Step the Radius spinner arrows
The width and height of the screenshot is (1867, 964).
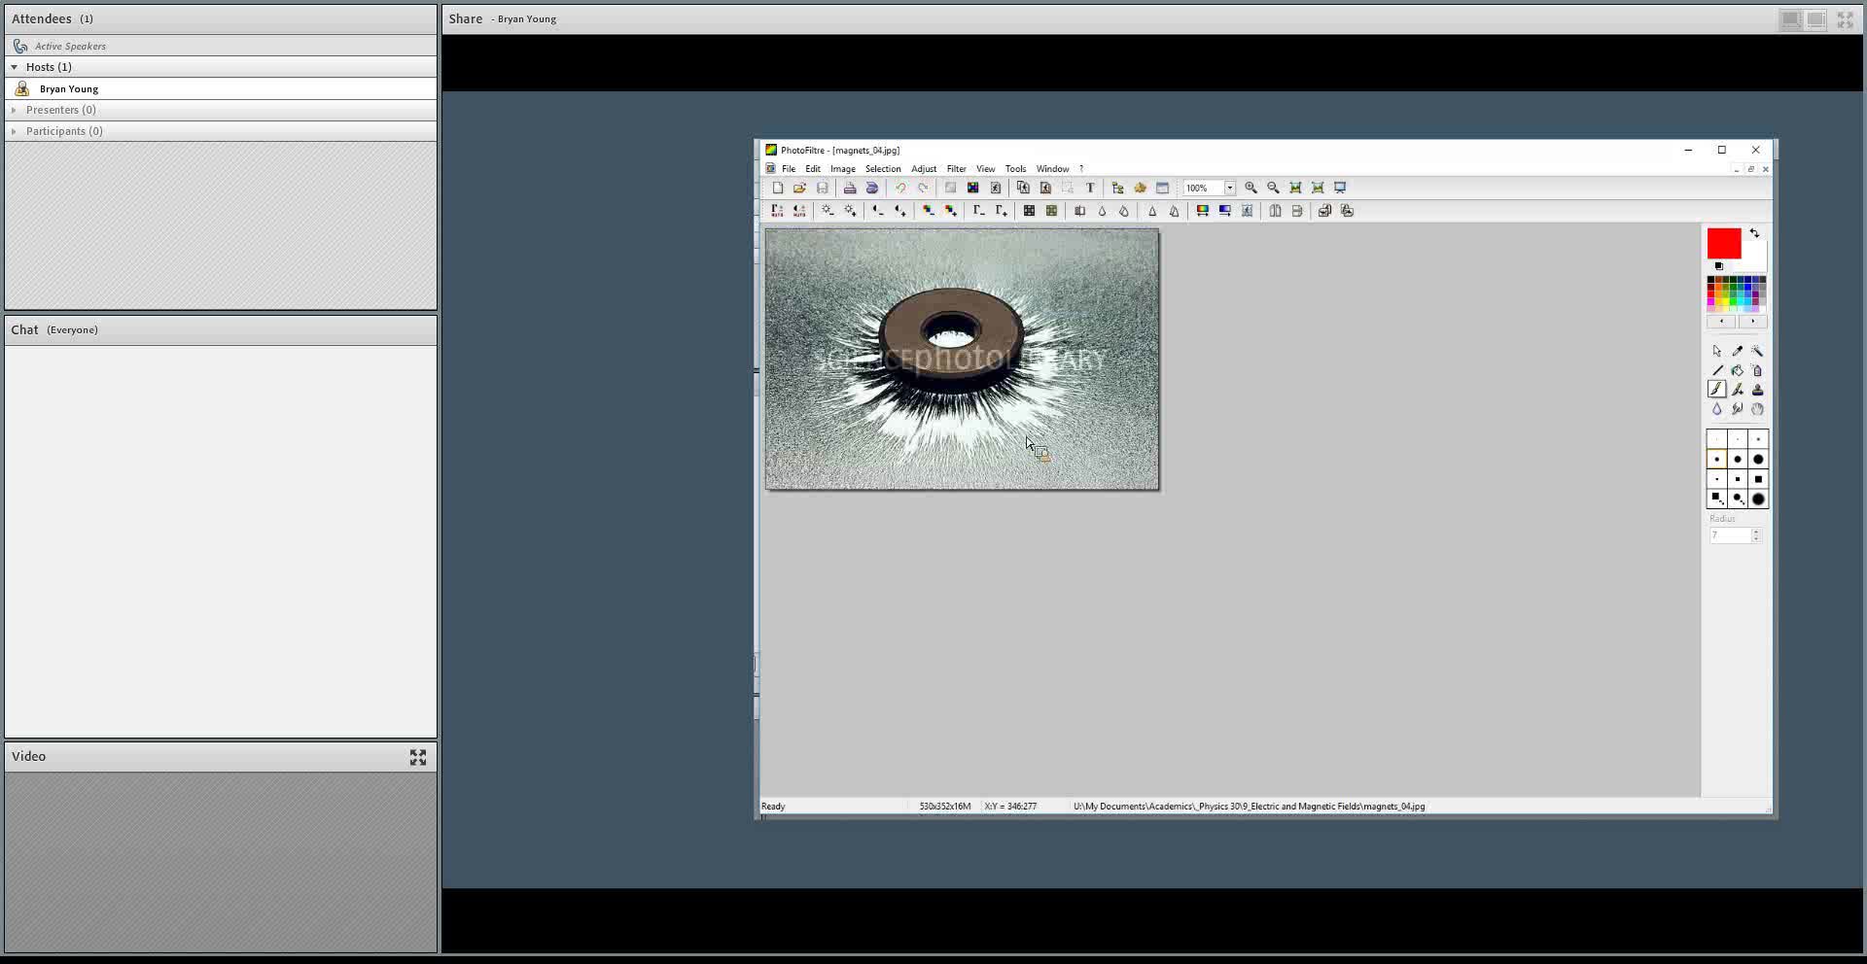pyautogui.click(x=1756, y=535)
